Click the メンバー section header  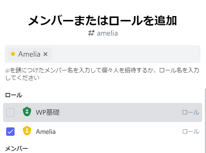tap(16, 148)
